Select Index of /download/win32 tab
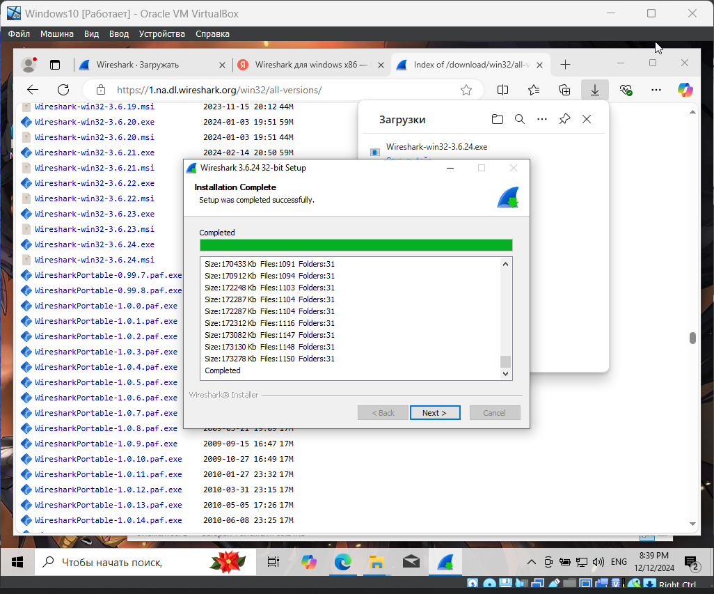This screenshot has width=714, height=594. 469,65
